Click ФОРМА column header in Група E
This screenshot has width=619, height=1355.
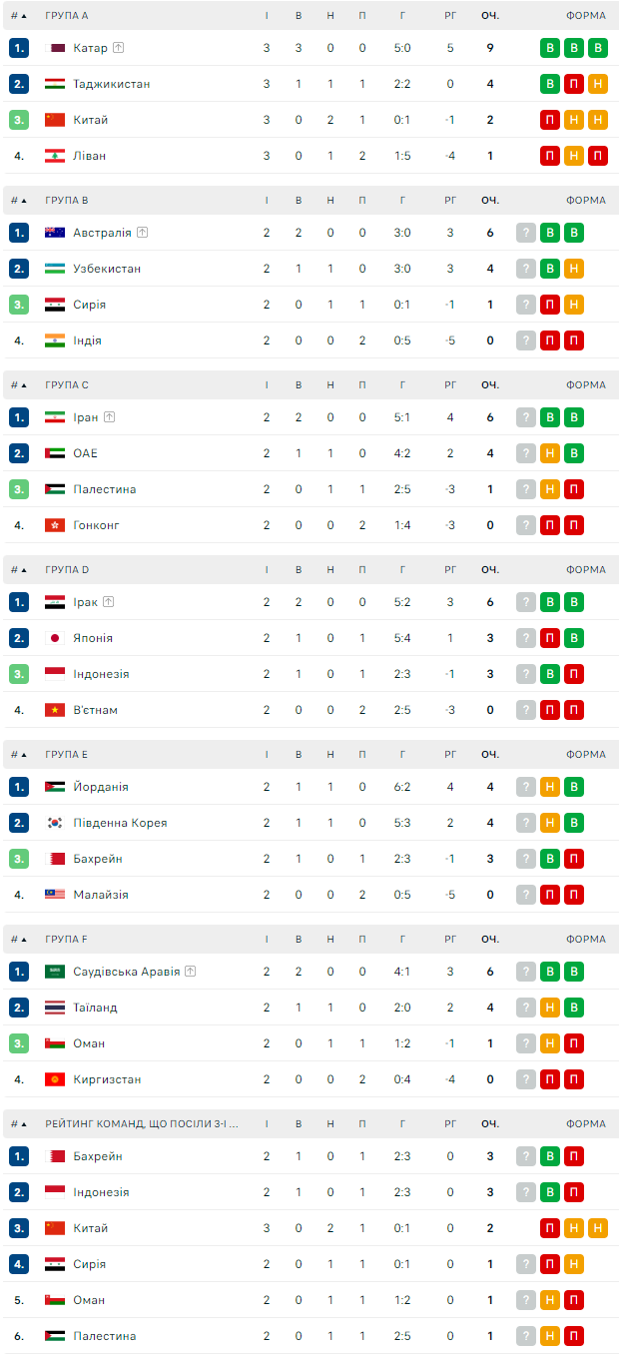585,755
